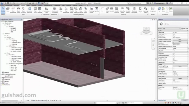189x106 pixels.
Task: Open the Properties help link
Action: click(162, 100)
